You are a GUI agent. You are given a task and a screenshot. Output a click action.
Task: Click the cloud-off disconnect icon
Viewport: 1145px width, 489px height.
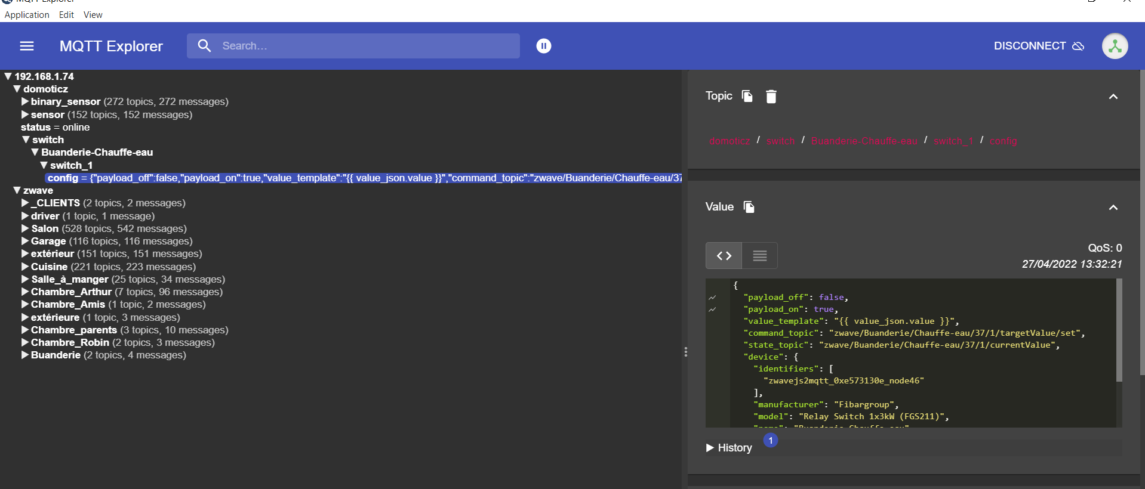point(1078,46)
